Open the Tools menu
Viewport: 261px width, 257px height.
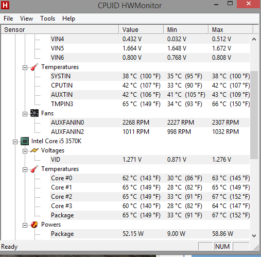(x=47, y=19)
